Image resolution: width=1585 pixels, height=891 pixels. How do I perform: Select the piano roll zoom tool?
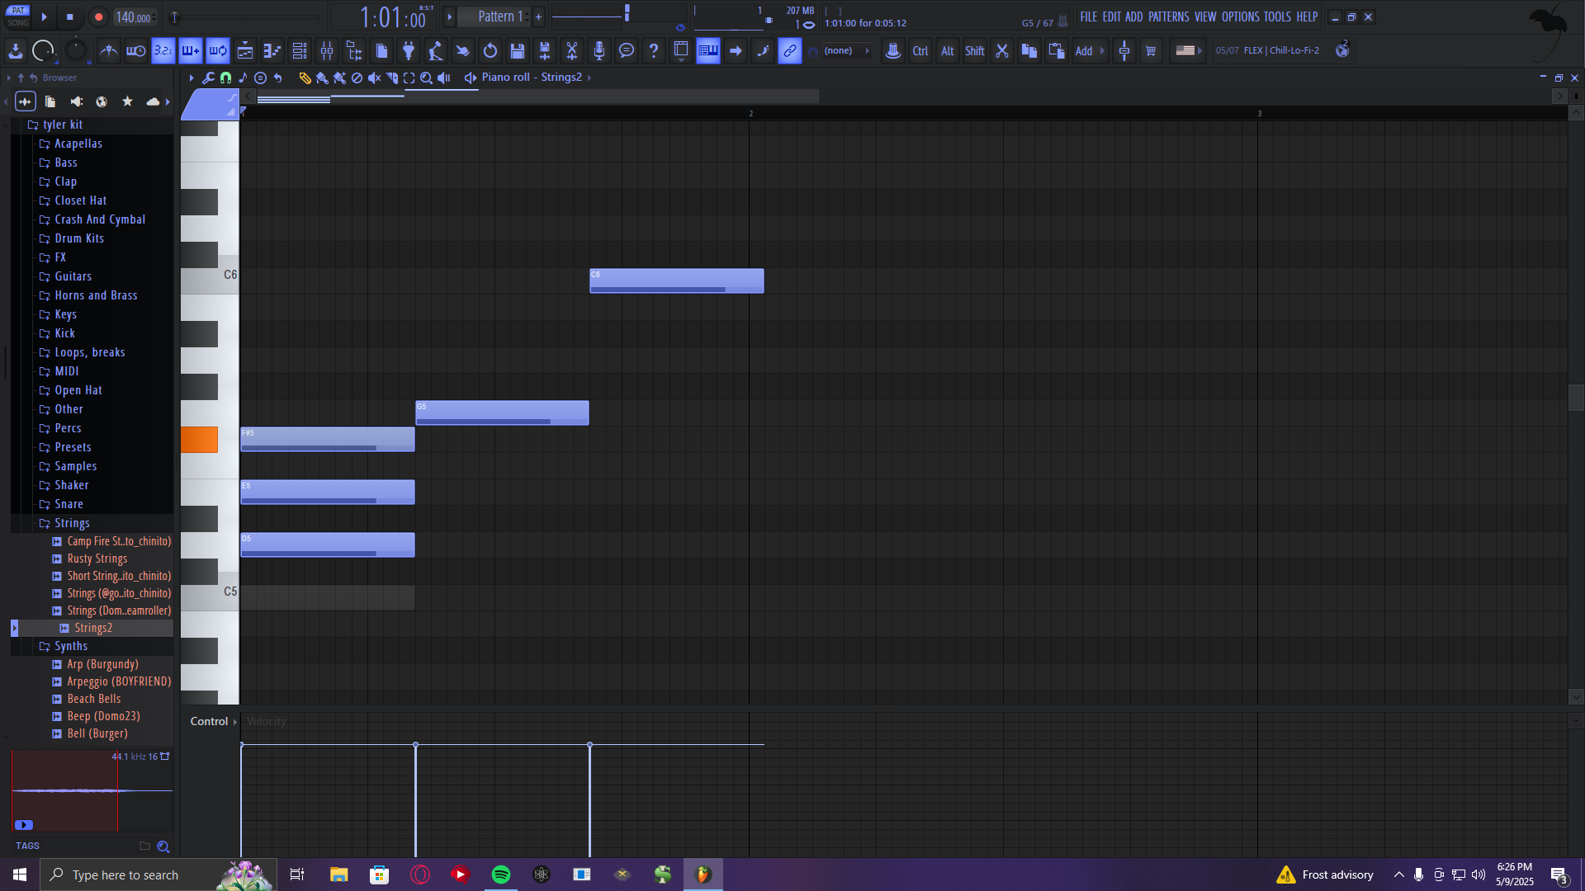click(426, 78)
